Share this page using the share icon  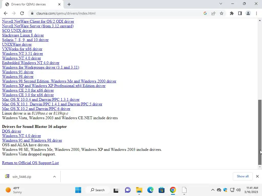click(213, 13)
